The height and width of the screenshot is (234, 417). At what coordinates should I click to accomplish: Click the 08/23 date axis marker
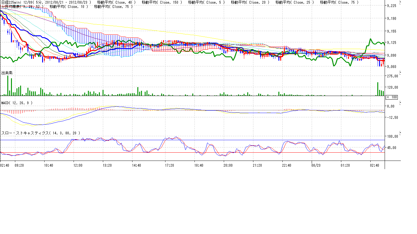(x=315, y=165)
